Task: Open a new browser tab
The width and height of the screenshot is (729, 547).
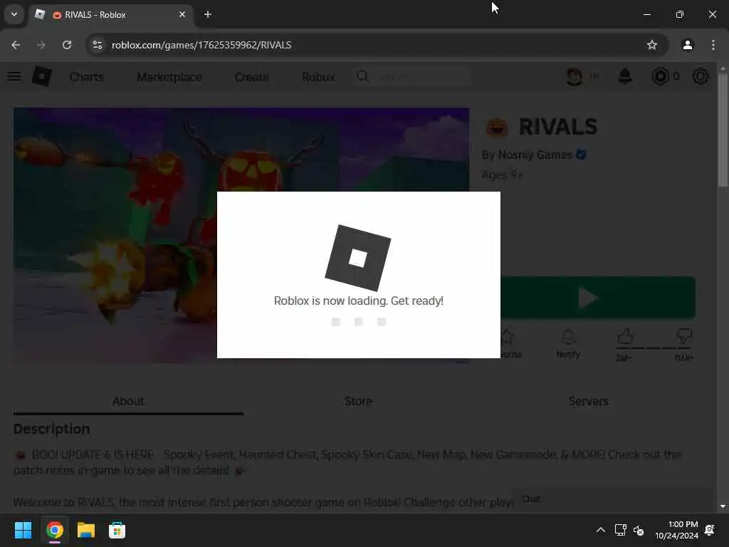Action: coord(208,14)
